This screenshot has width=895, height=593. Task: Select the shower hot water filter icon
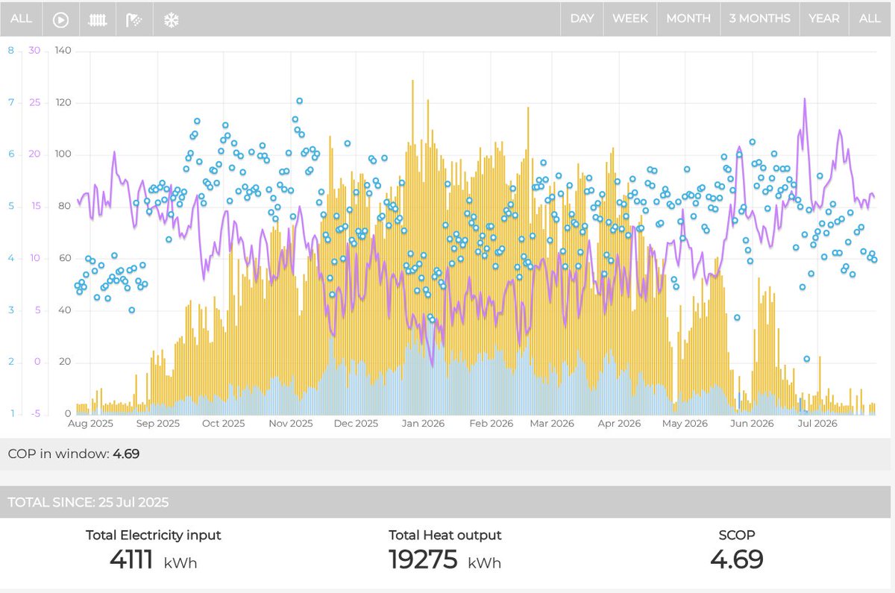click(134, 20)
